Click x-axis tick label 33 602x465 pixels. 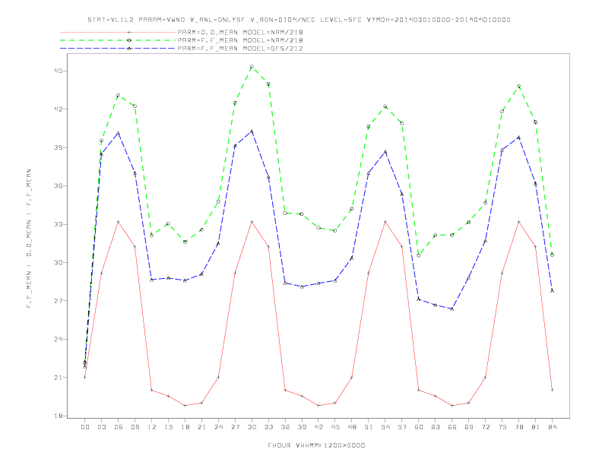268,427
